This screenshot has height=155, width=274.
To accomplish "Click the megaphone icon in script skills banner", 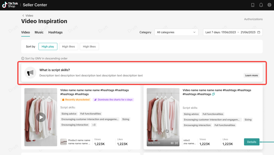I will click(x=30, y=73).
